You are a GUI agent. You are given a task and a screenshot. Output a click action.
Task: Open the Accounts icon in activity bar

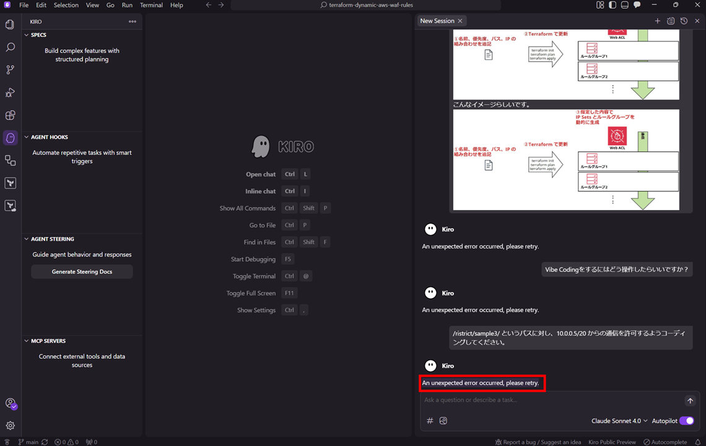tap(11, 404)
